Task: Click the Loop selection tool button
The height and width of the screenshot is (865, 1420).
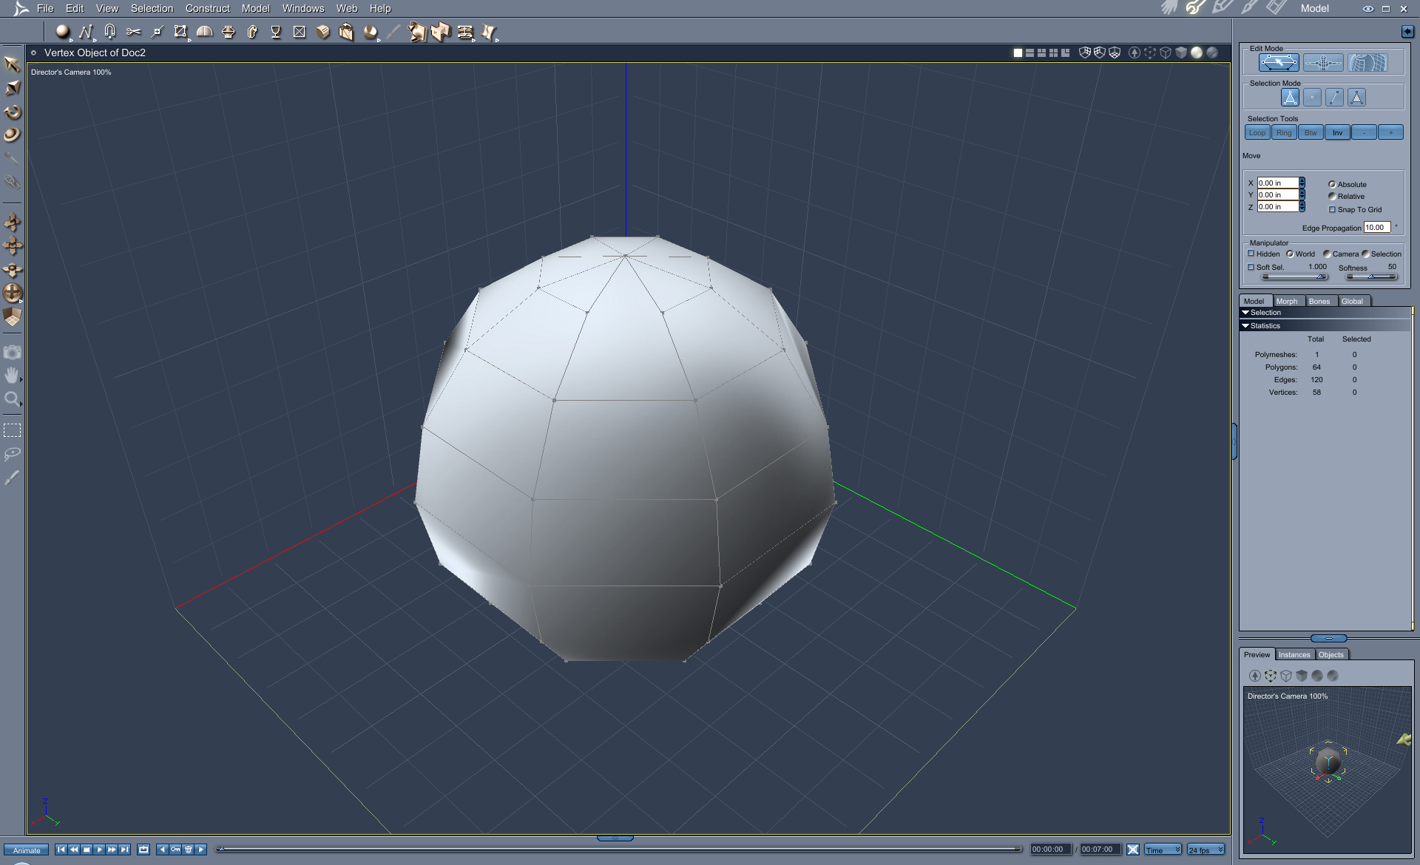Action: click(1257, 132)
